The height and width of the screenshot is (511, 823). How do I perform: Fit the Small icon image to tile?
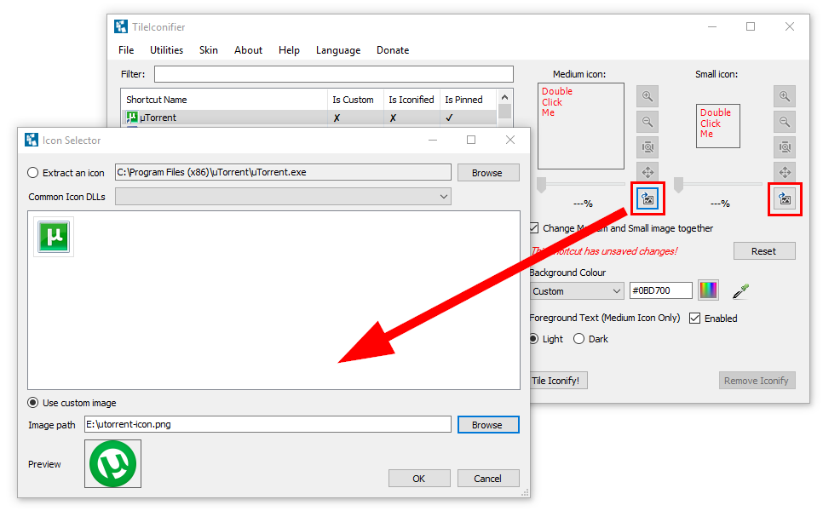pyautogui.click(x=785, y=146)
